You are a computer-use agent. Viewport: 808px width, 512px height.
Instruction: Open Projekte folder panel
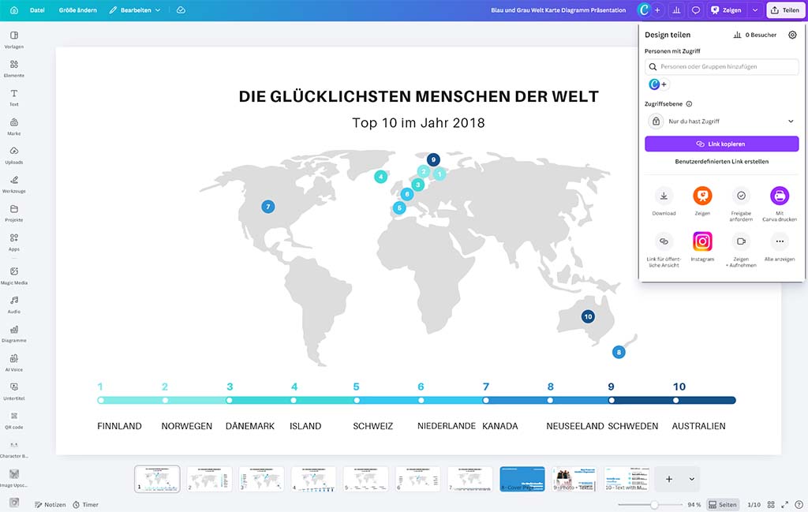[x=14, y=213]
